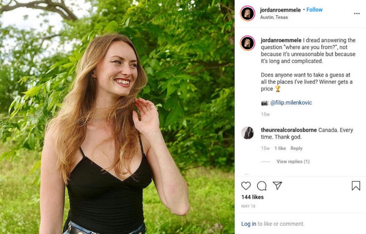
Task: Click the profile avatar in the post header
Action: pos(247,13)
